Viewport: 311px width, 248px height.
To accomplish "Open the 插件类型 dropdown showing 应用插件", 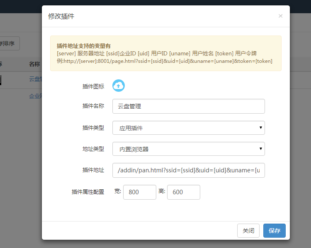I will (x=188, y=128).
